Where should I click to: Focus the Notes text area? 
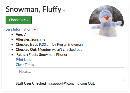pos(70,74)
